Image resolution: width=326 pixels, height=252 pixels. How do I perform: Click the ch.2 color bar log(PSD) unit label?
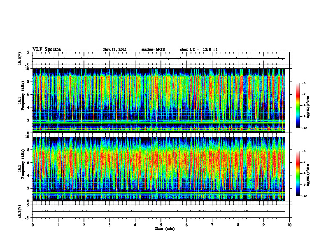pyautogui.click(x=308, y=175)
